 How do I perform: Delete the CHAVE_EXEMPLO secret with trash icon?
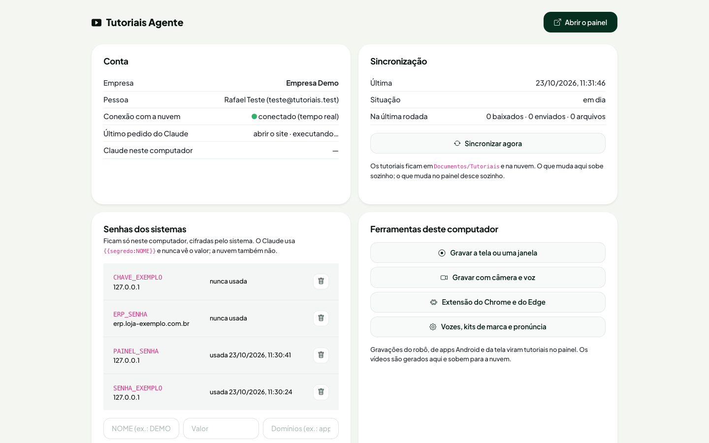pos(321,282)
